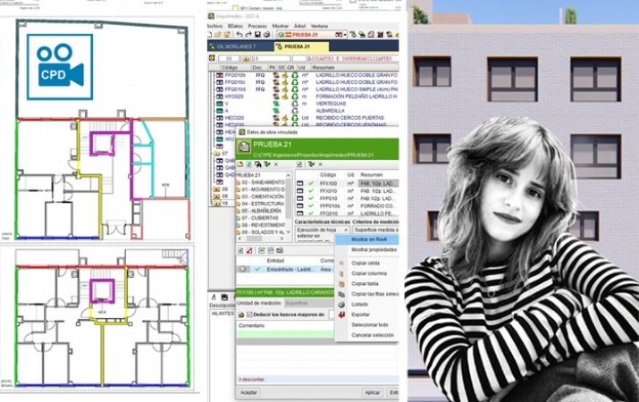
Task: Click the second X delete icon above Código table
Action: point(320,164)
